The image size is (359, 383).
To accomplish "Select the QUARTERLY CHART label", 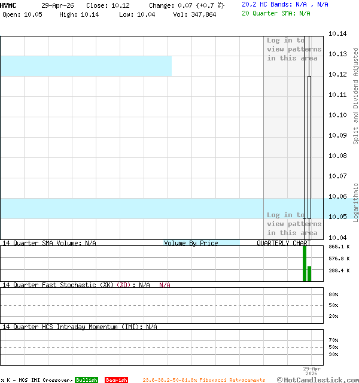I will tap(284, 243).
